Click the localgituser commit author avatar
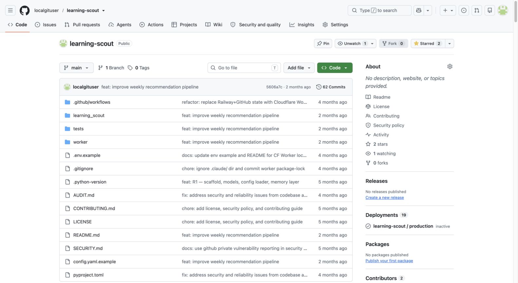This screenshot has width=518, height=283. 67,87
